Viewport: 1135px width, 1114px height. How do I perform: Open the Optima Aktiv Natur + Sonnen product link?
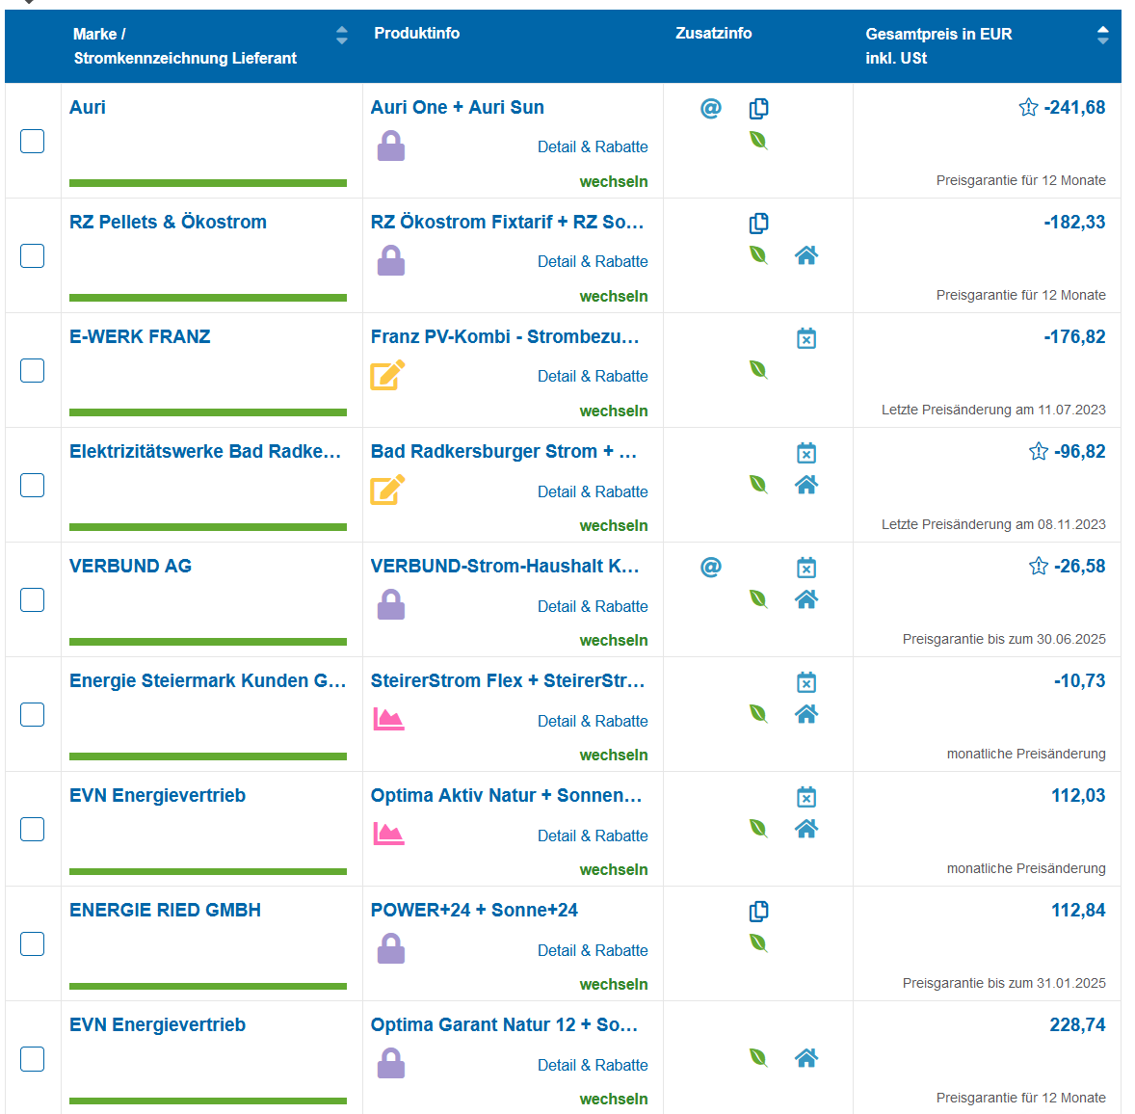pos(506,795)
